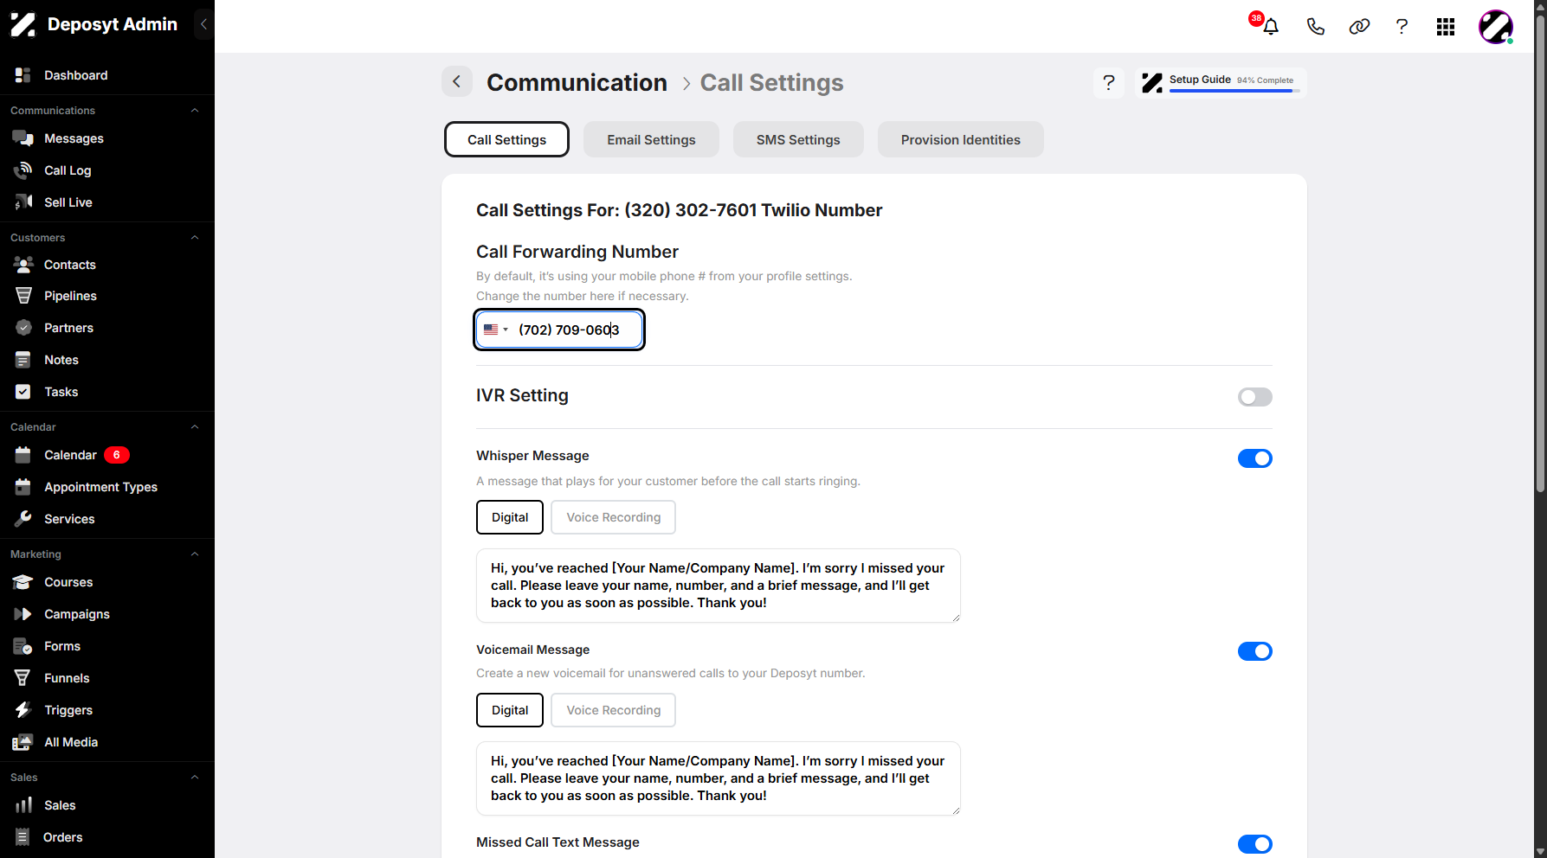Switch to the SMS Settings tab
1547x858 pixels.
pos(798,139)
